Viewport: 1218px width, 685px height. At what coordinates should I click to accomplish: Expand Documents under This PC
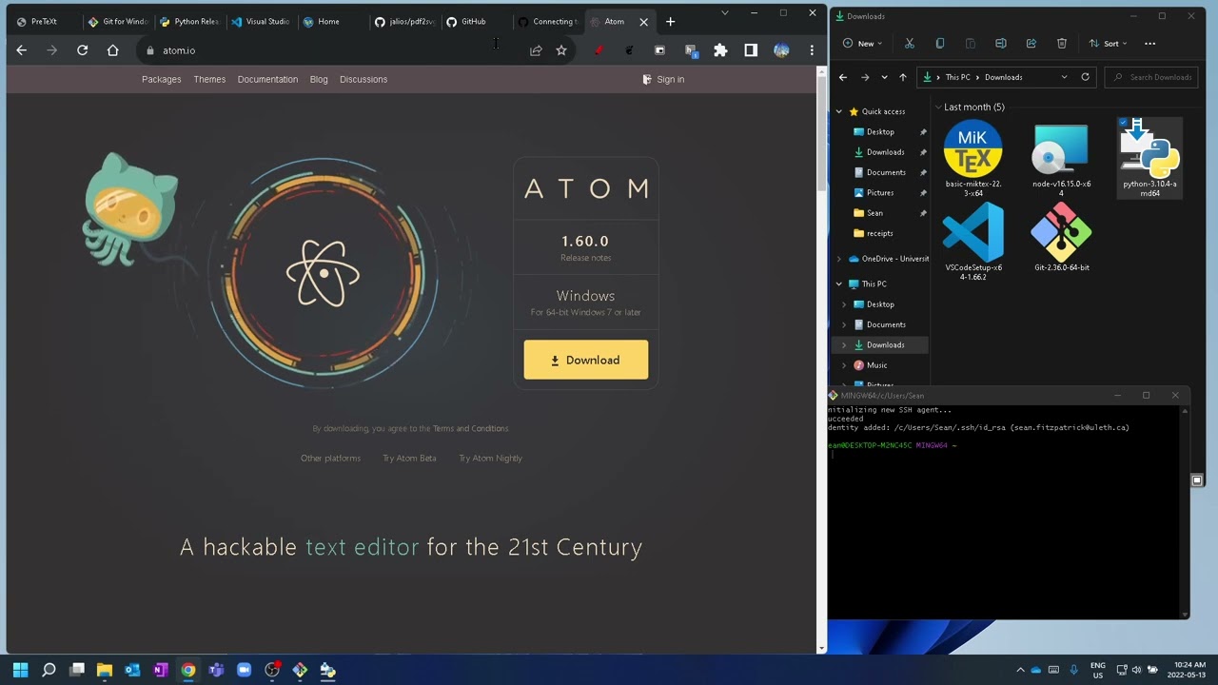click(844, 324)
